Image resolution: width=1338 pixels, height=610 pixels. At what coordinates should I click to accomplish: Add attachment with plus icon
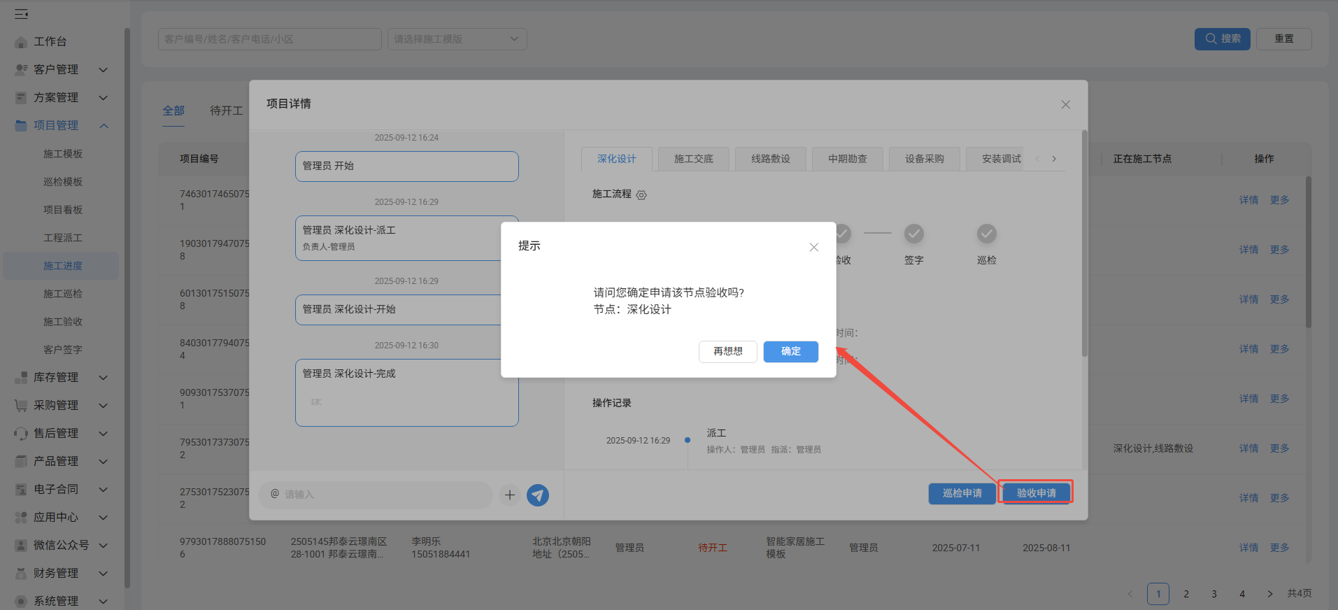[510, 495]
